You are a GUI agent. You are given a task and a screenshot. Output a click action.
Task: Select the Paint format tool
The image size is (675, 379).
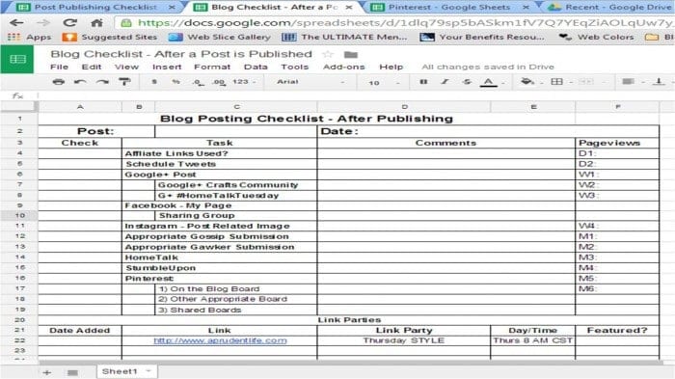tap(124, 81)
